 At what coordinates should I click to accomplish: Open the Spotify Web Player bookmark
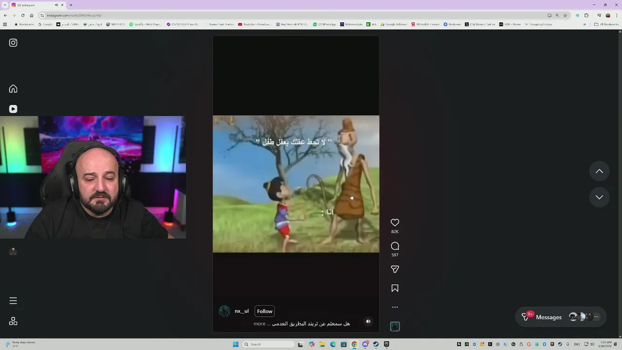coord(145,24)
